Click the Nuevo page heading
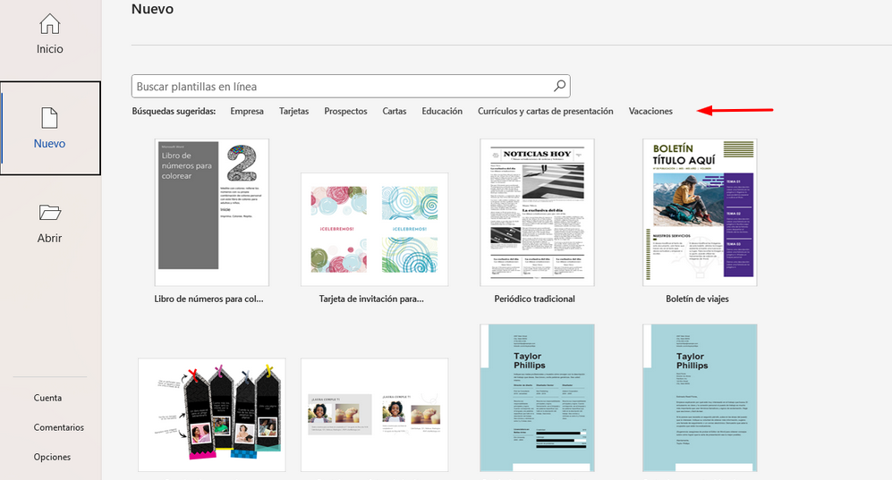 (152, 9)
